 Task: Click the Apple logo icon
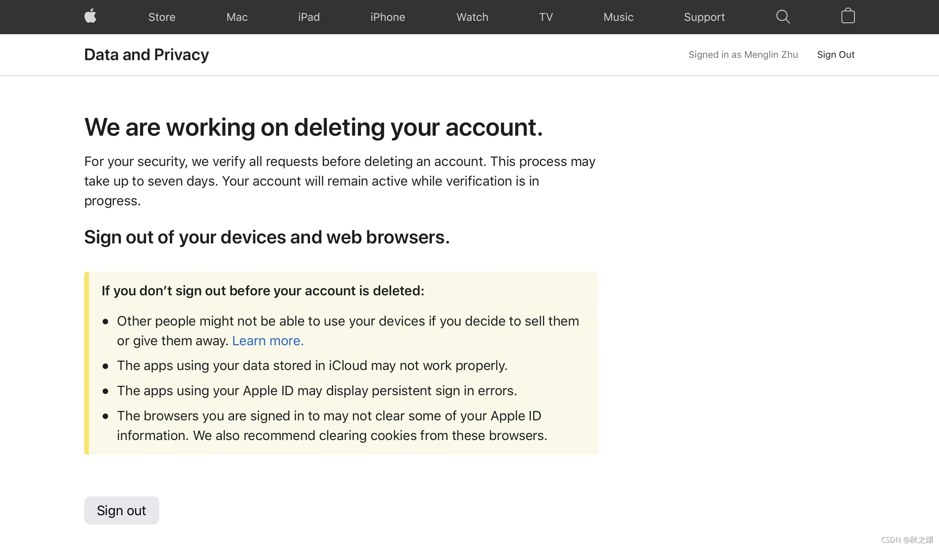(90, 17)
